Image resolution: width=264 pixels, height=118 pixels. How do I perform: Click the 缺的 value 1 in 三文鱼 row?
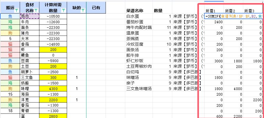(x=76, y=77)
